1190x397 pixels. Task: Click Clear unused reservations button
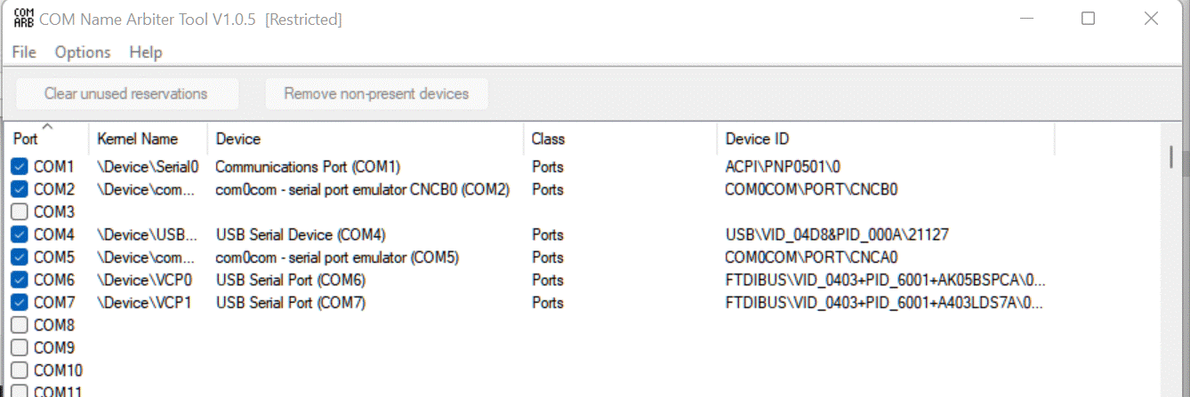(x=125, y=93)
